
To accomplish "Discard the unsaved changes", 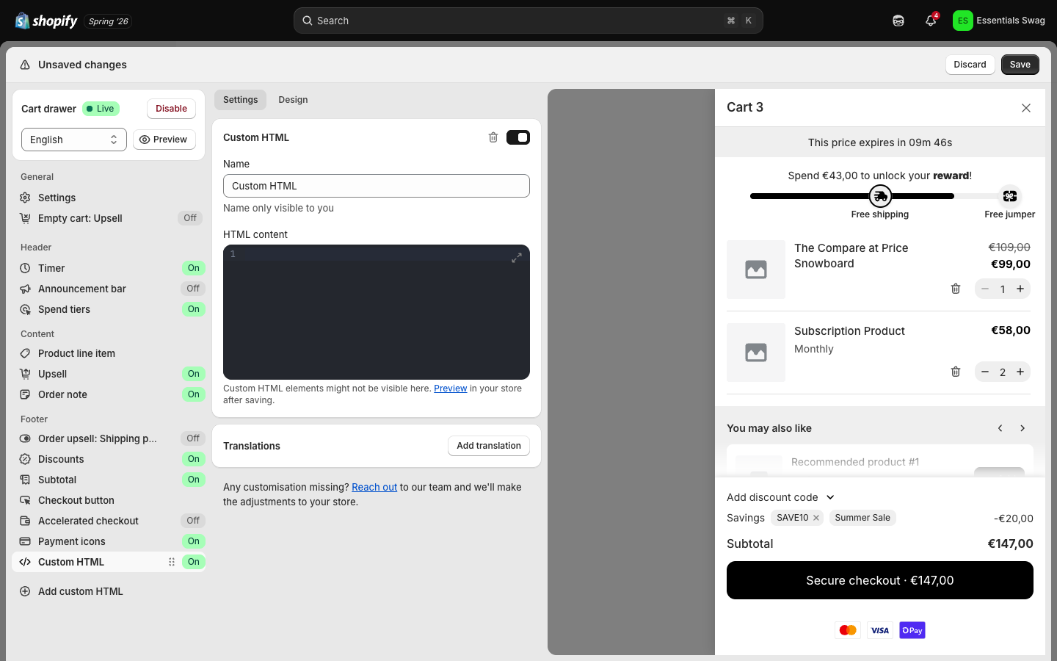I will [x=970, y=65].
